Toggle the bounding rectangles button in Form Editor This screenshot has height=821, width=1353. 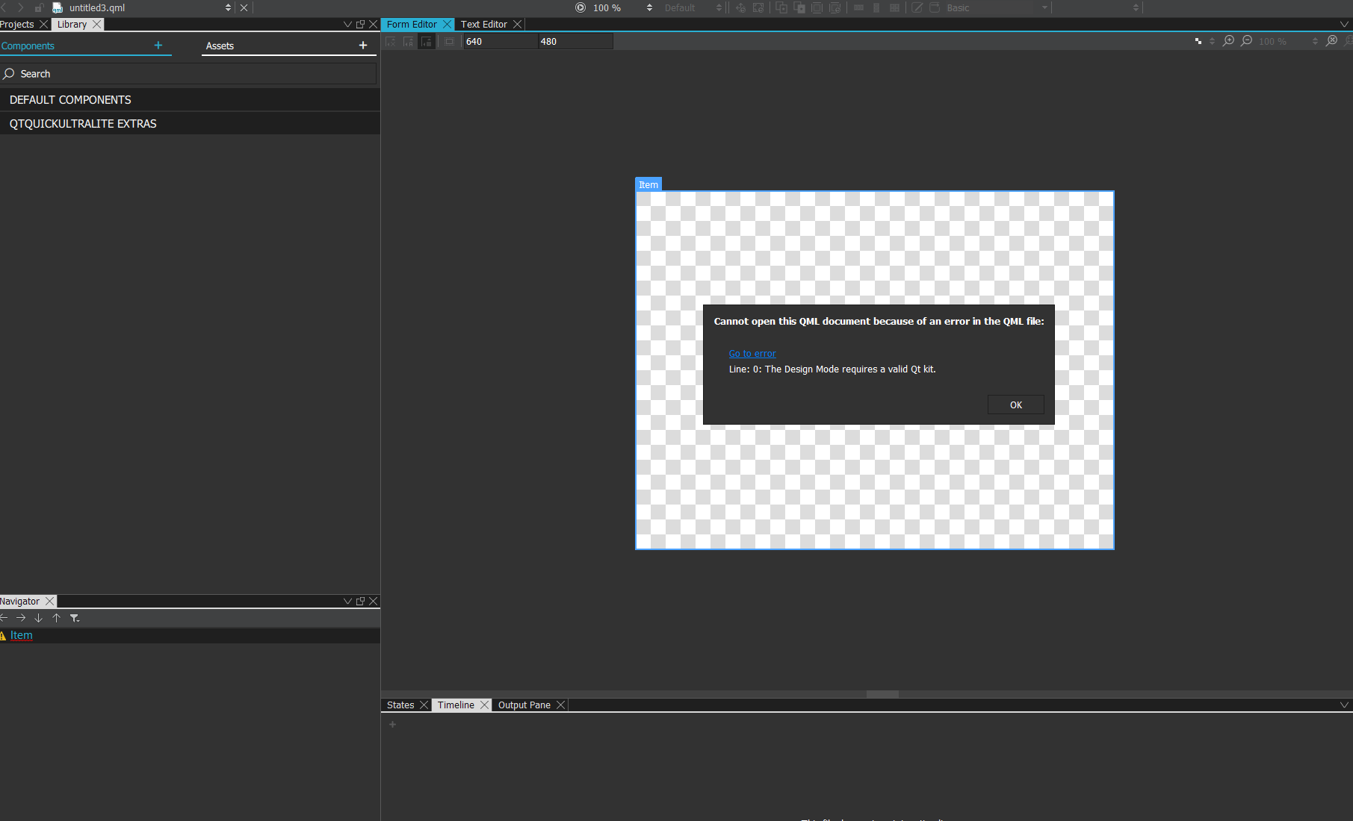click(449, 42)
